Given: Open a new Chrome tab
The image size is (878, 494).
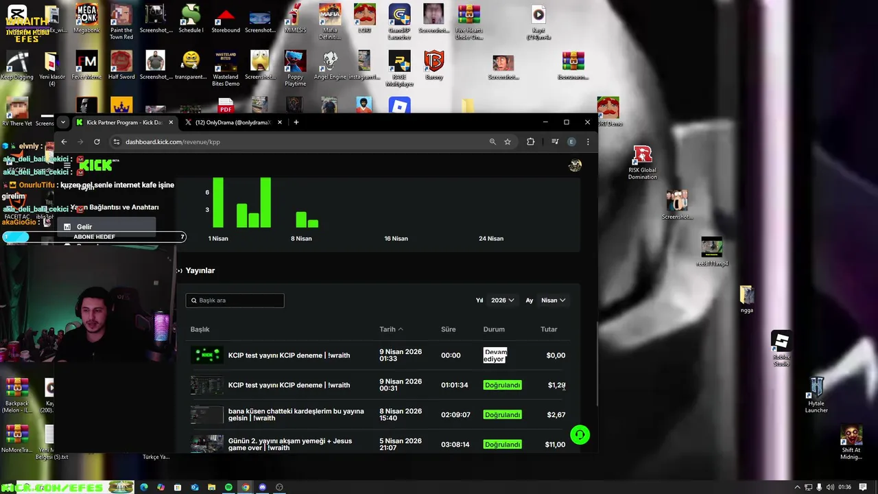Looking at the screenshot, I should [296, 122].
